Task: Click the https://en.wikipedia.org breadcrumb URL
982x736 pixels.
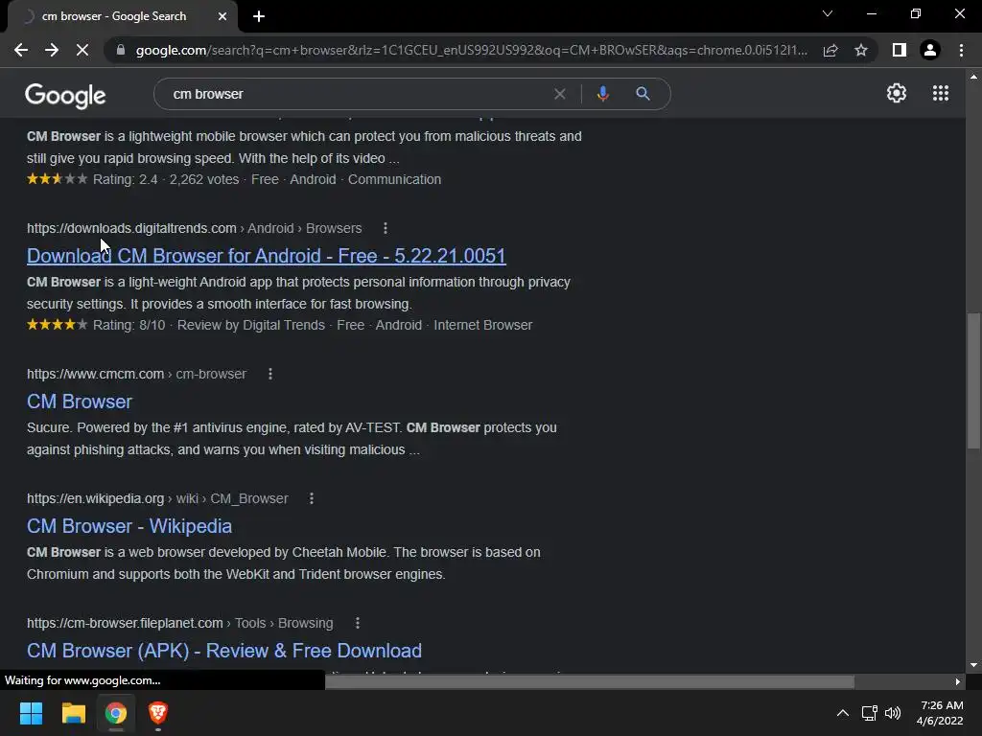Action: click(95, 498)
